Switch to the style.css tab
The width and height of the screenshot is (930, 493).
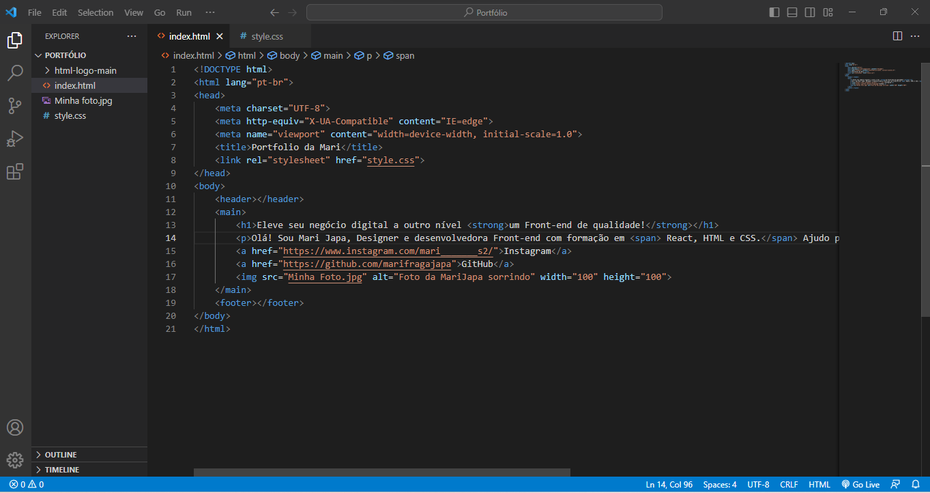[x=270, y=36]
